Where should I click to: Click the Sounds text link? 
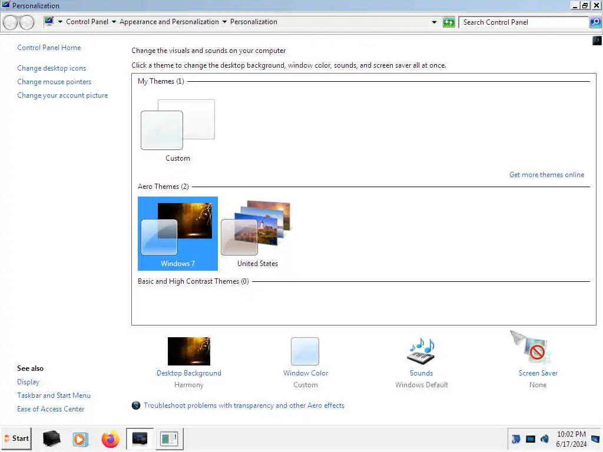click(421, 373)
